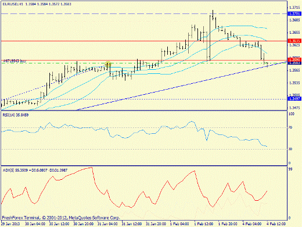Click the 30 Jan 04:00 time label
This screenshot has width=302, height=227.
click(35, 224)
